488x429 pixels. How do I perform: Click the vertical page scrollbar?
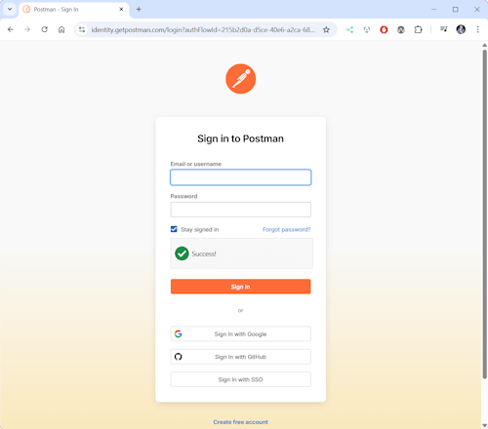484,214
